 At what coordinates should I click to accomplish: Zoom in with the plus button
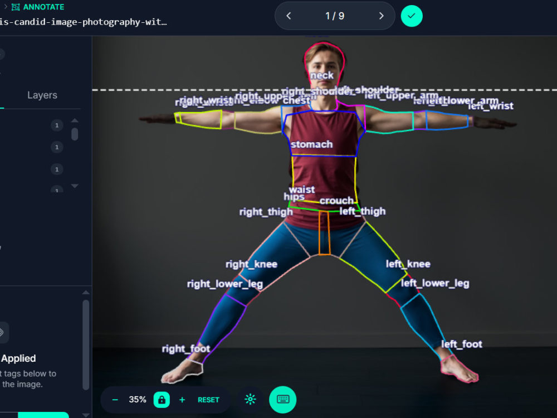point(182,400)
